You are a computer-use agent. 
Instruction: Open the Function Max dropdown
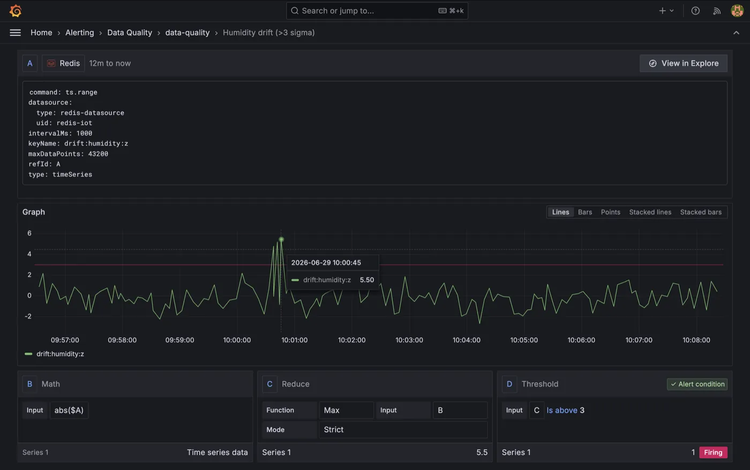347,410
